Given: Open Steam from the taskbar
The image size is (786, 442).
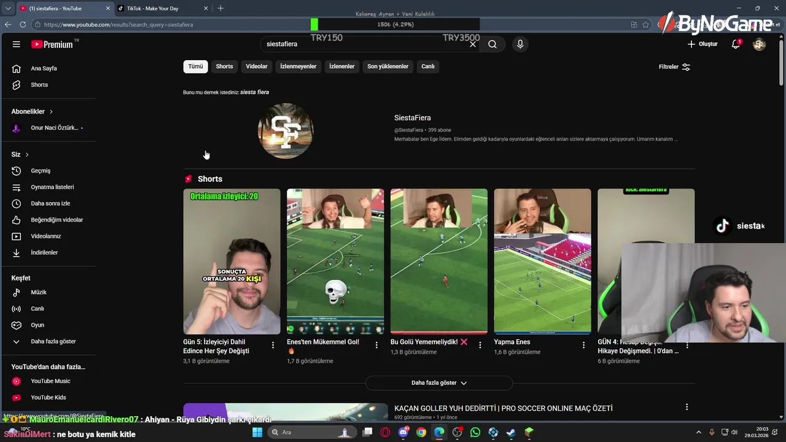Looking at the screenshot, I should [x=511, y=432].
